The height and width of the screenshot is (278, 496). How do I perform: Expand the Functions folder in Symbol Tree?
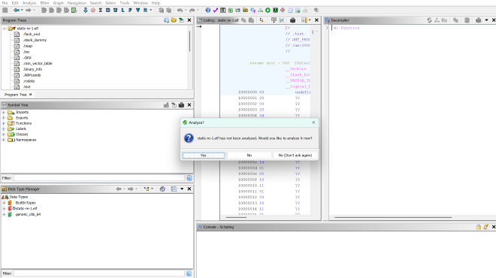point(4,123)
